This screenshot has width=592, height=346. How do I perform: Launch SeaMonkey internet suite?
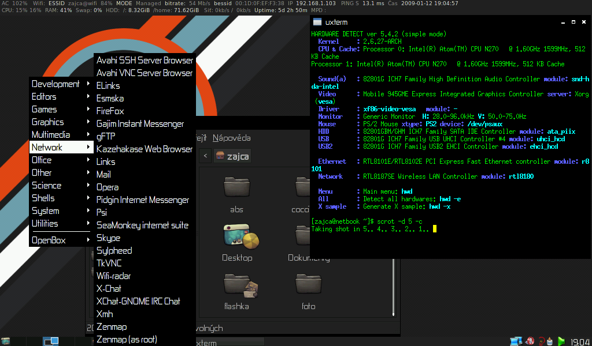[x=145, y=225]
